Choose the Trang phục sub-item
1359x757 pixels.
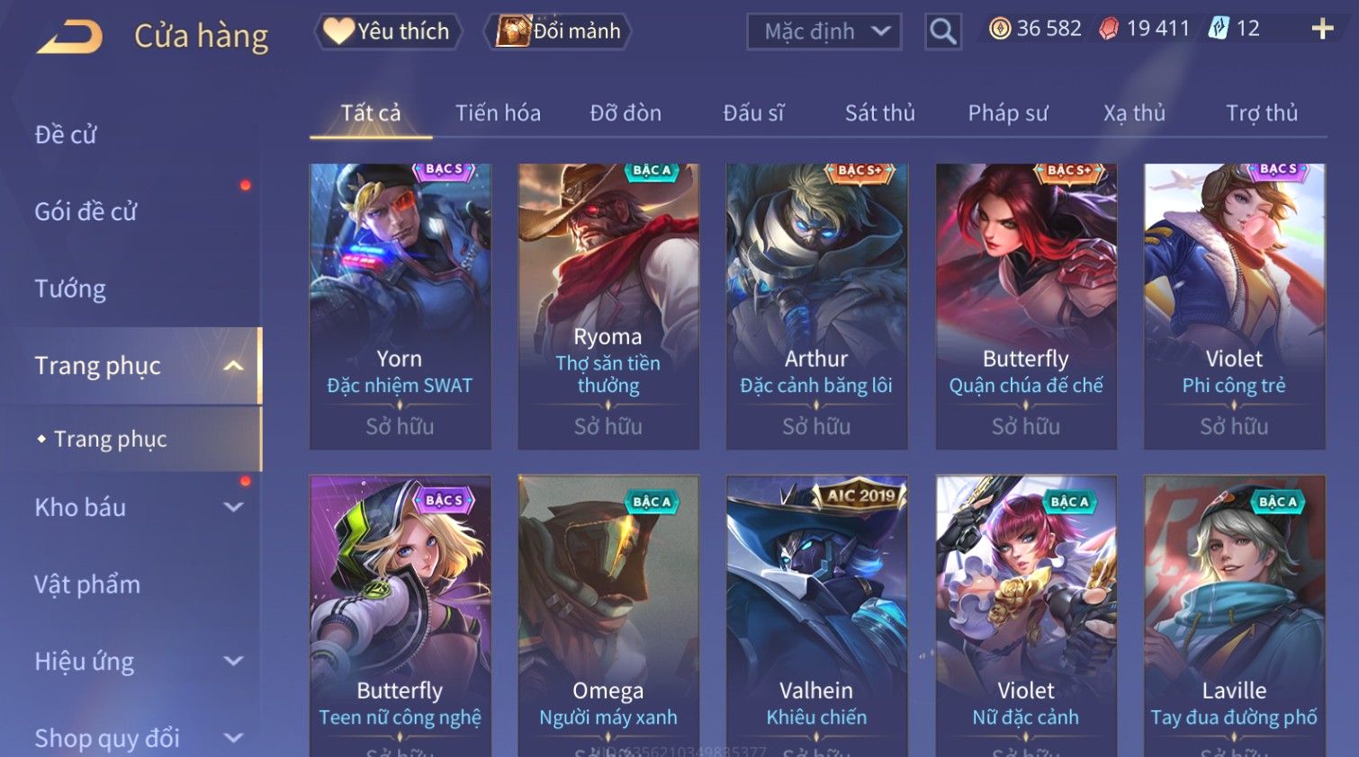[111, 439]
